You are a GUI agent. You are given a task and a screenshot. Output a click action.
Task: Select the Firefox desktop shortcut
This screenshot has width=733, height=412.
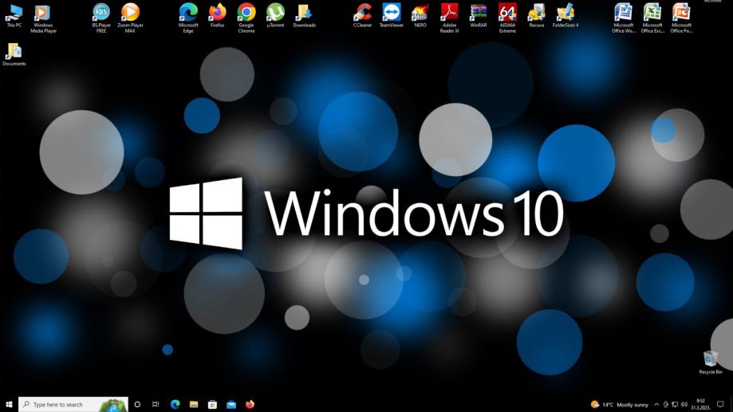coord(217,16)
